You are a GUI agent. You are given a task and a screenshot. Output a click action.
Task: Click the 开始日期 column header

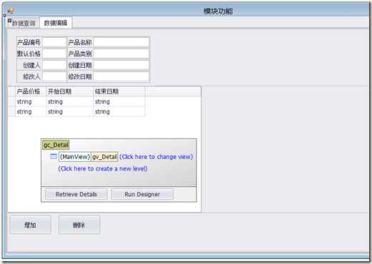coord(70,91)
